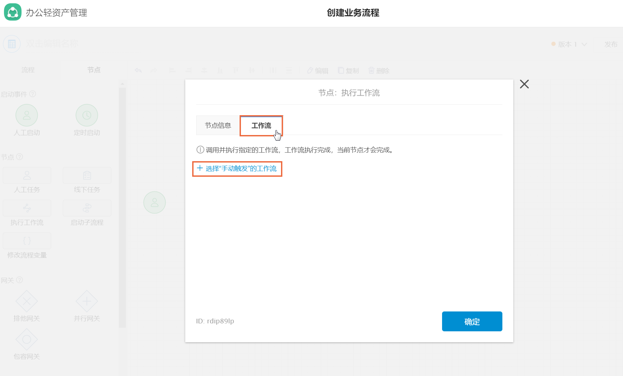This screenshot has height=376, width=623.
Task: Switch to the 节点信息 tab
Action: (x=218, y=125)
